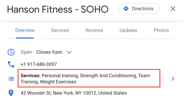This screenshot has height=106, width=184.
Task: Click the Hanson Fitness - SOHO title
Action: tap(58, 9)
